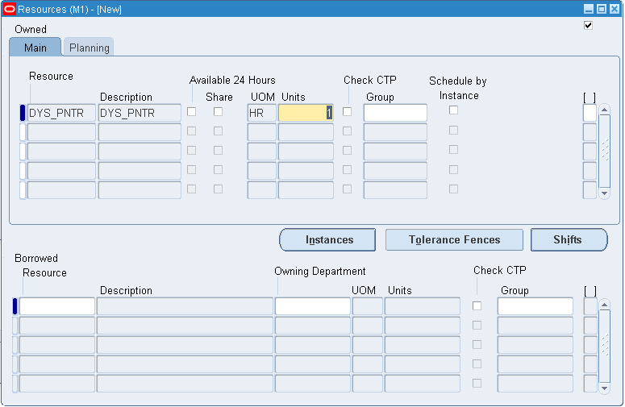Enable Available 24 Hours for DYS_PNTR
Screen dimensions: 625x407
[x=191, y=112]
